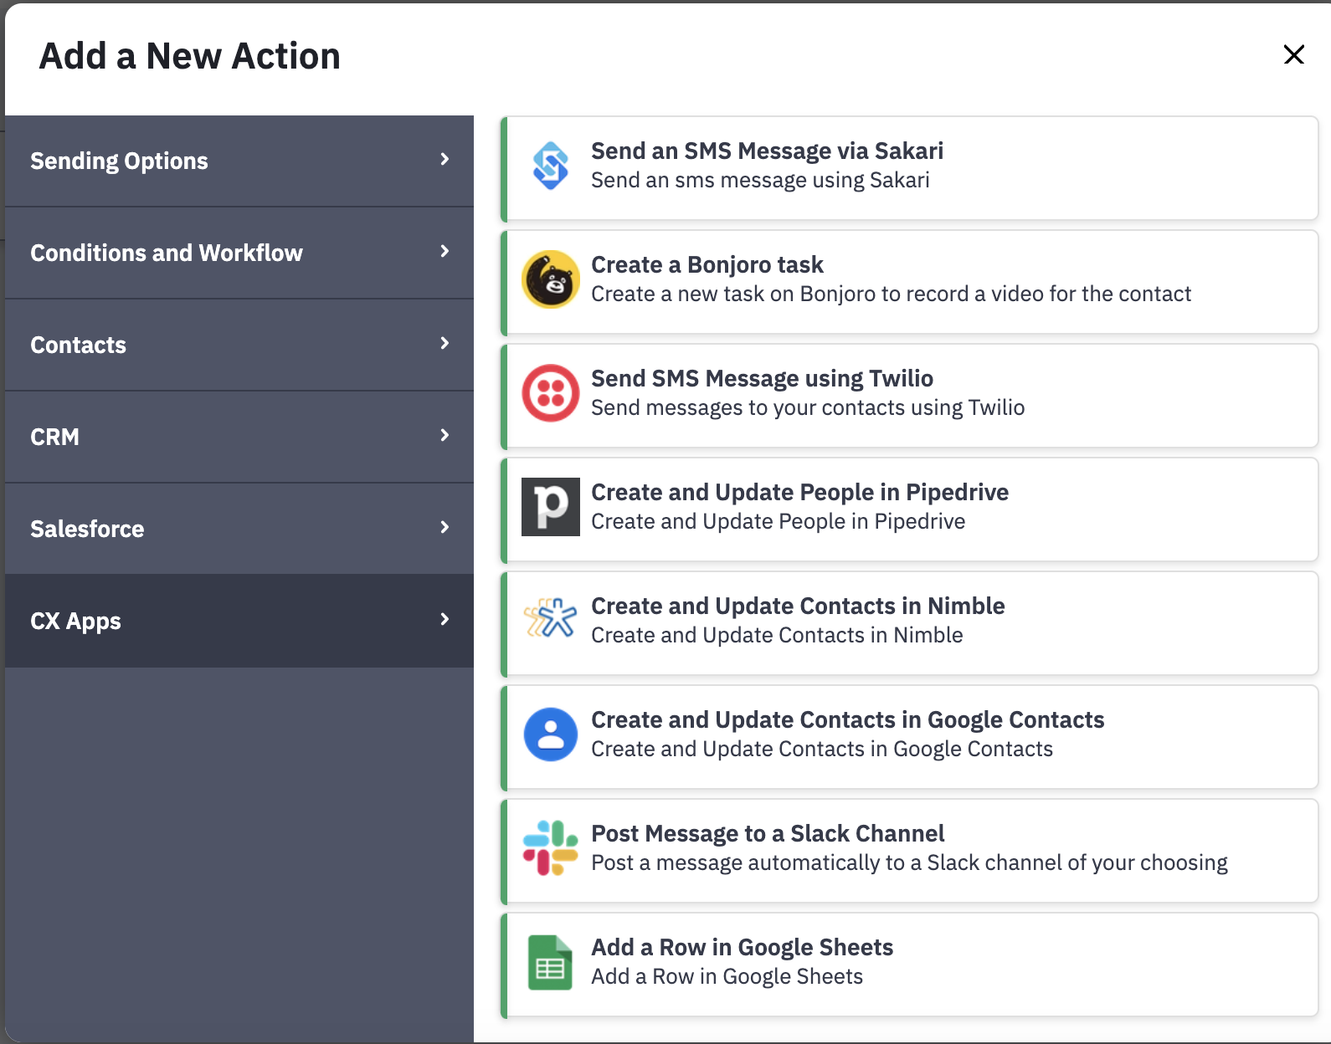Expand Conditions and Workflow chevron arrow

point(445,252)
